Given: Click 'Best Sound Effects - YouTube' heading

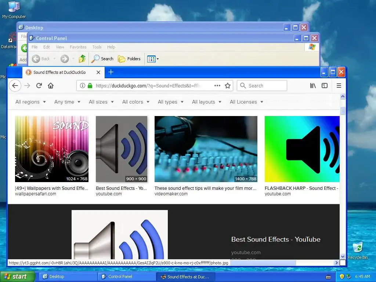Looking at the screenshot, I should coord(276,239).
